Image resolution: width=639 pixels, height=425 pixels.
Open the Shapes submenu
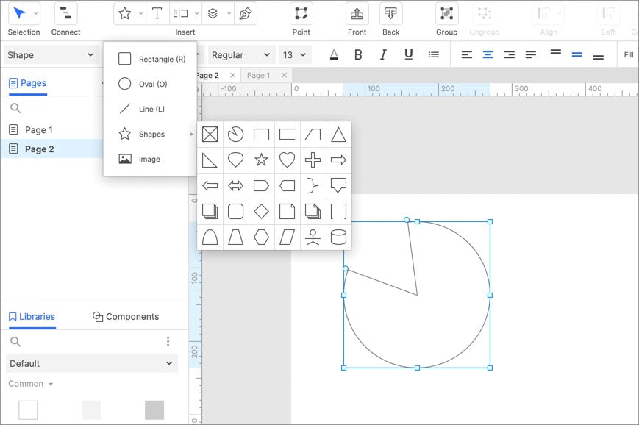click(151, 134)
